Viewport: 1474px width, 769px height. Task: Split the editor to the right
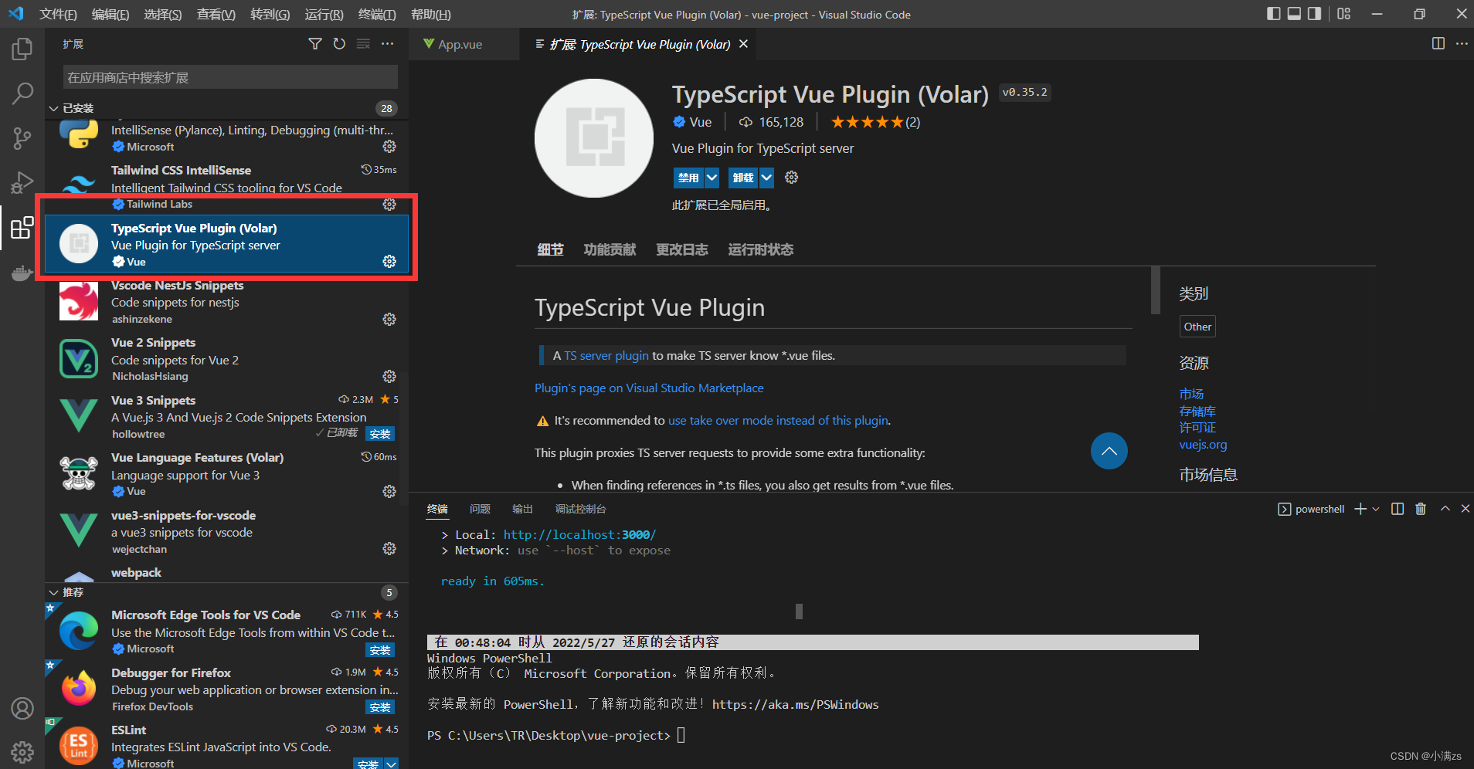1438,44
